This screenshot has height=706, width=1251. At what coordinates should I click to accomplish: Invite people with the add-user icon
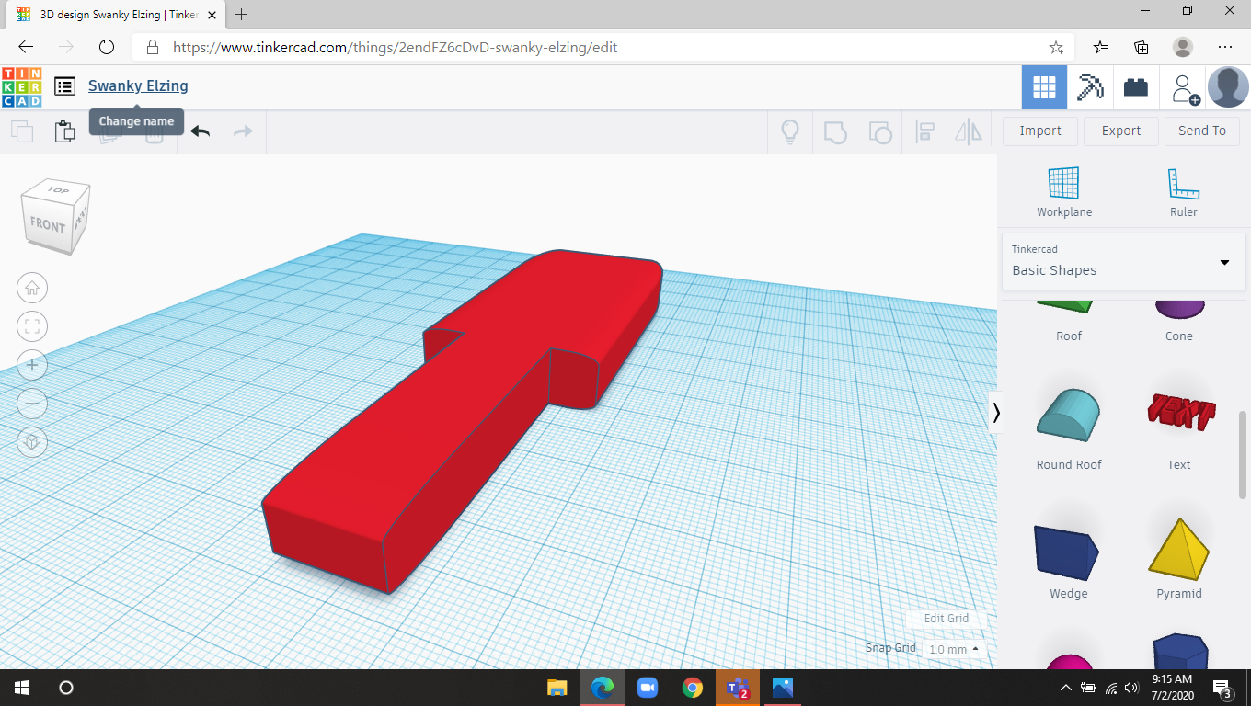[x=1185, y=88]
